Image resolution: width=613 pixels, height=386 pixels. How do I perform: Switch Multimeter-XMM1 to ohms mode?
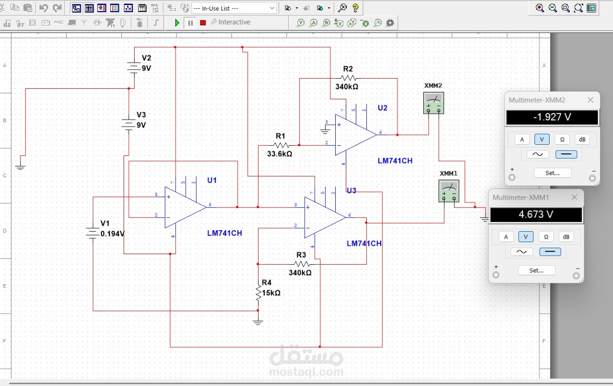click(546, 237)
